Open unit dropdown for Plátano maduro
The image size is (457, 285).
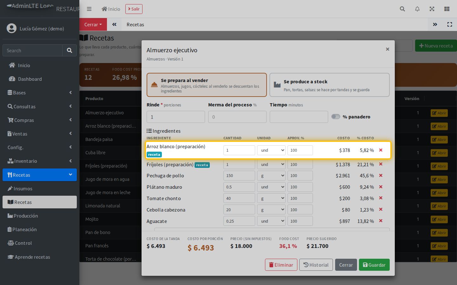(x=271, y=187)
